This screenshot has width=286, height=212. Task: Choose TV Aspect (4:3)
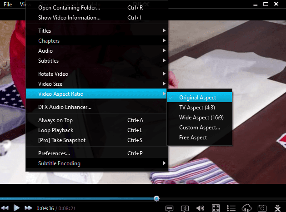coord(199,107)
